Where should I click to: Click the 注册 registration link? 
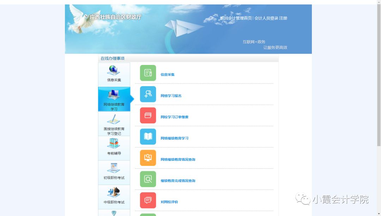click(283, 18)
